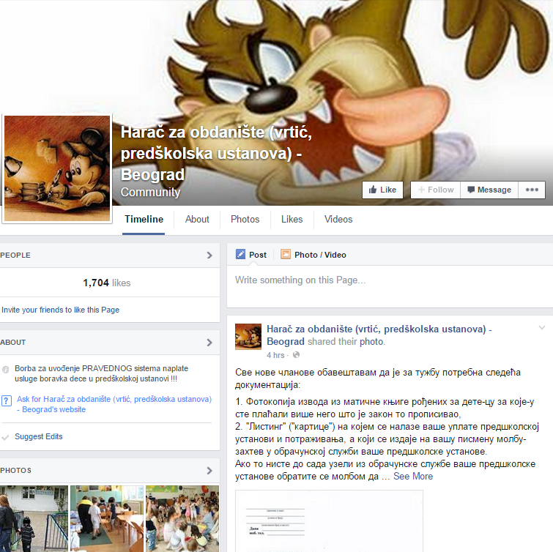Viewport: 553px width, 552px height.
Task: Switch to the About tab
Action: click(197, 220)
